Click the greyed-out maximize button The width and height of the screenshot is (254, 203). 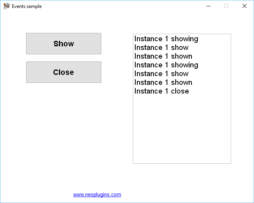(x=226, y=6)
